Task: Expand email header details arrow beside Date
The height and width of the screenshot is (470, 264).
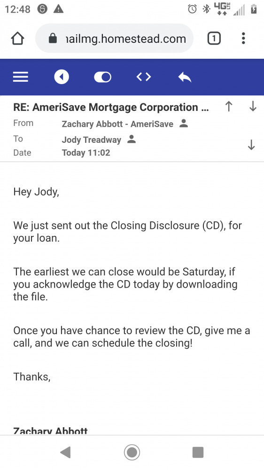Action: pyautogui.click(x=251, y=145)
